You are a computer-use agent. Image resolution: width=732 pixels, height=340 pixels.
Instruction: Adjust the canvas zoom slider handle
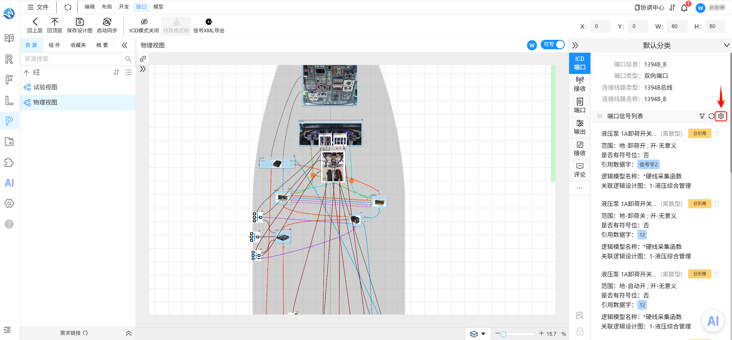(503, 334)
